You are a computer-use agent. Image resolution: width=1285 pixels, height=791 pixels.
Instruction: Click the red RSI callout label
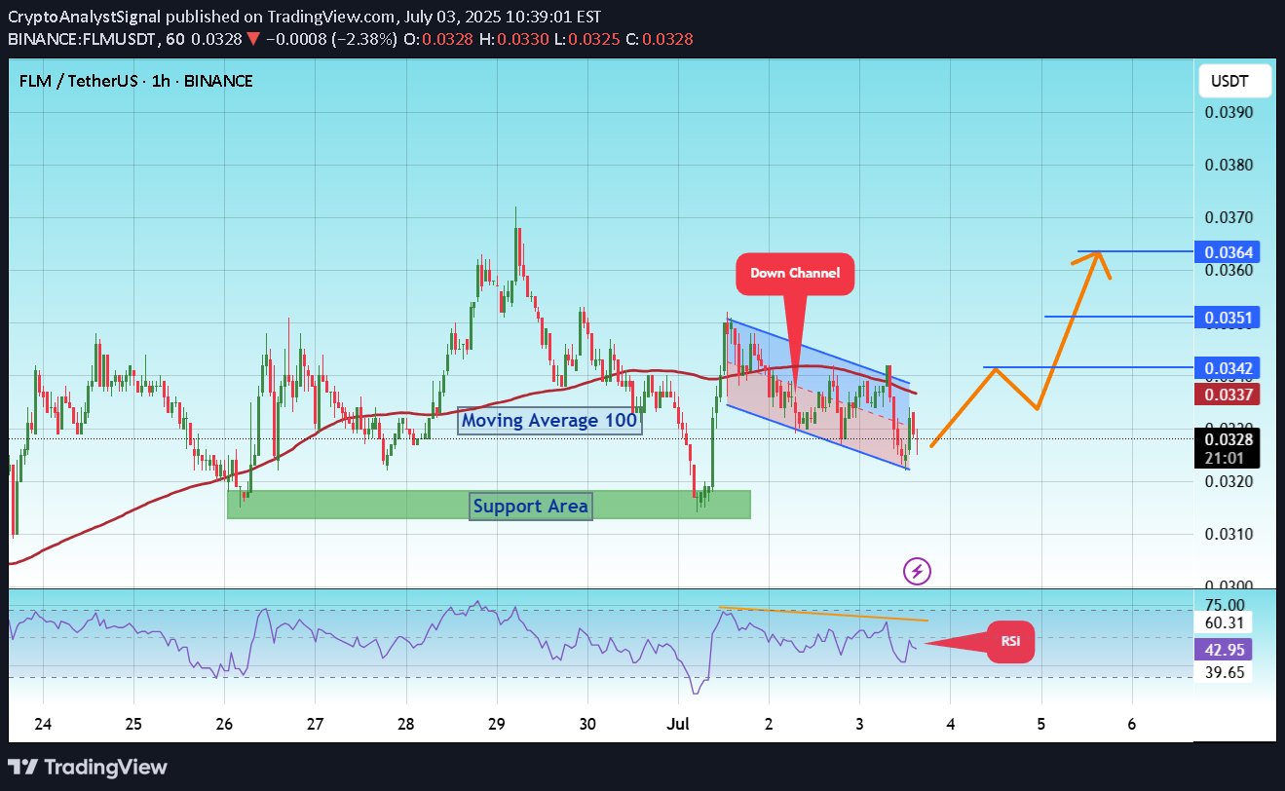tap(1010, 642)
